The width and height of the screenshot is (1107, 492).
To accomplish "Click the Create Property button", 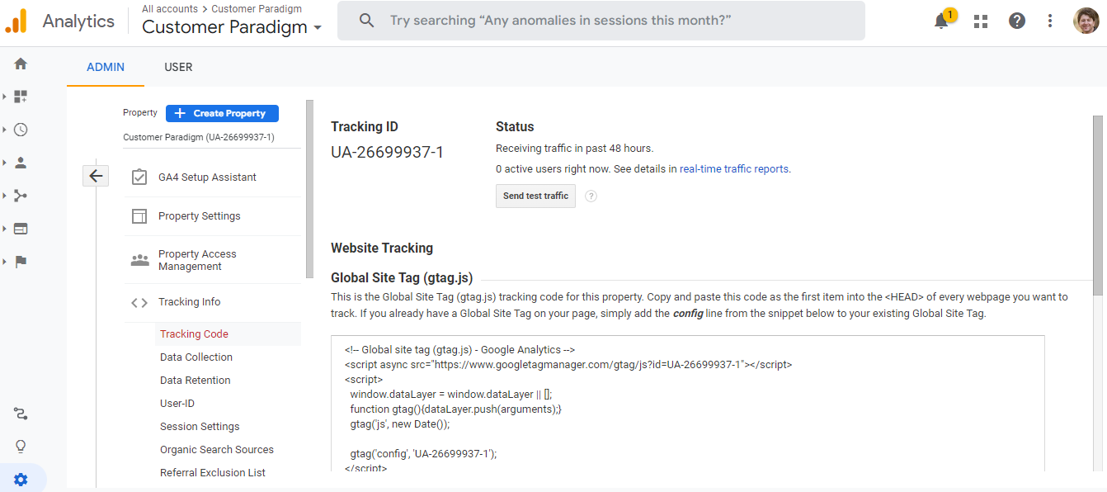I will click(222, 113).
